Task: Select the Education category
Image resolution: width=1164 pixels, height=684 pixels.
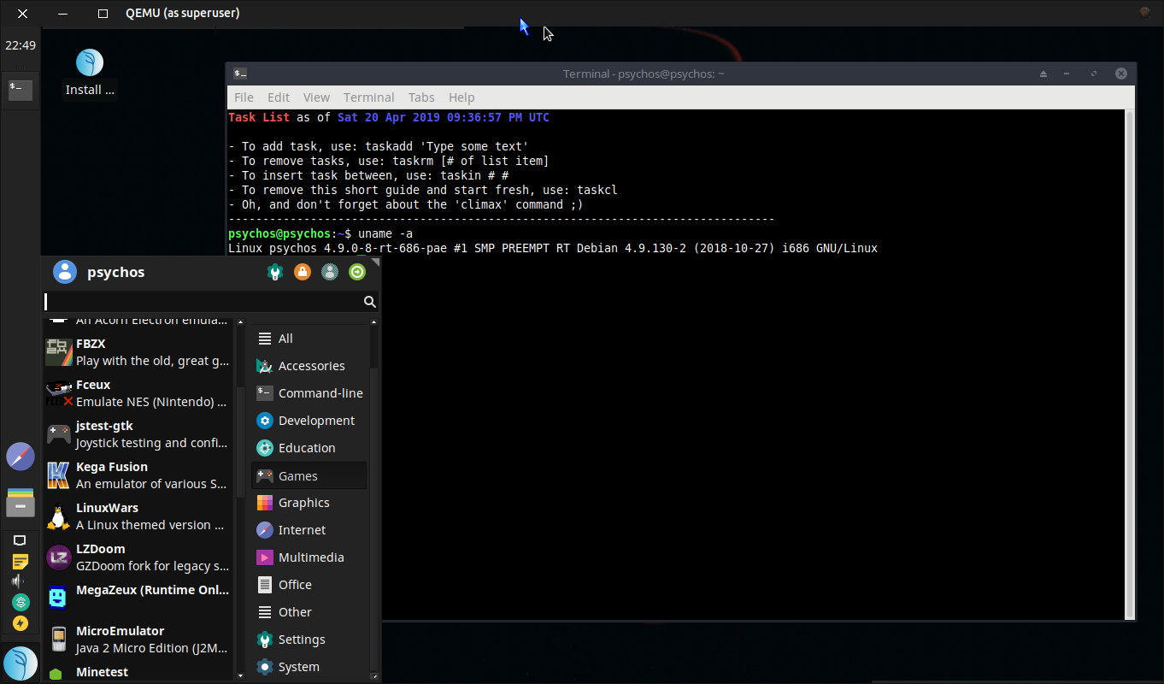Action: (x=309, y=448)
